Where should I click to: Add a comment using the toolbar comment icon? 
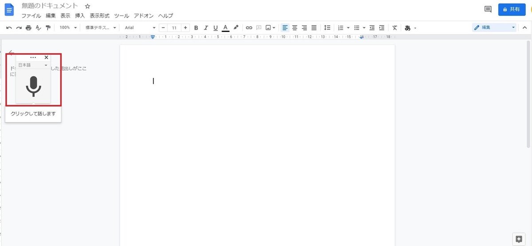pos(259,27)
